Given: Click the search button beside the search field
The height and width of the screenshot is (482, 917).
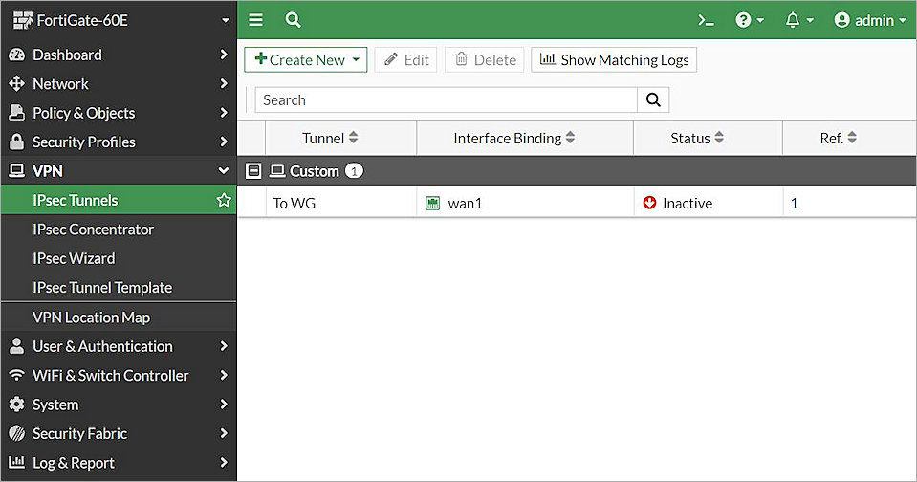Looking at the screenshot, I should click(653, 99).
